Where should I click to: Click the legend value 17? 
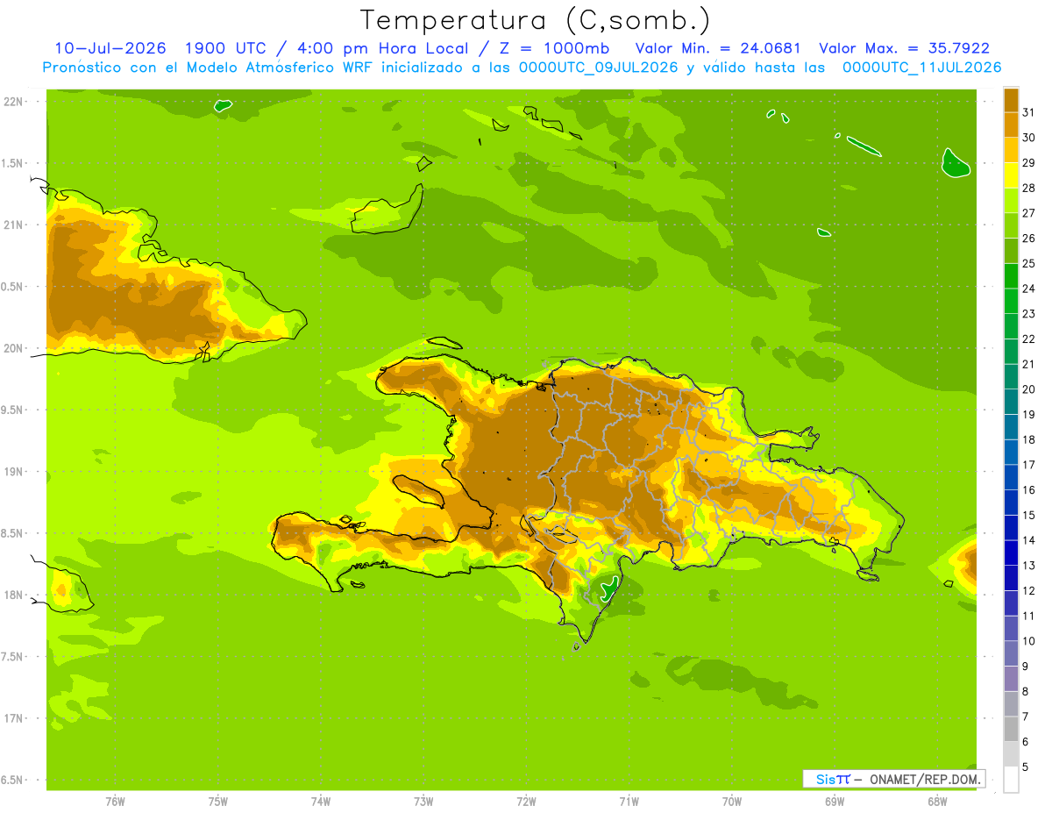(x=1028, y=465)
